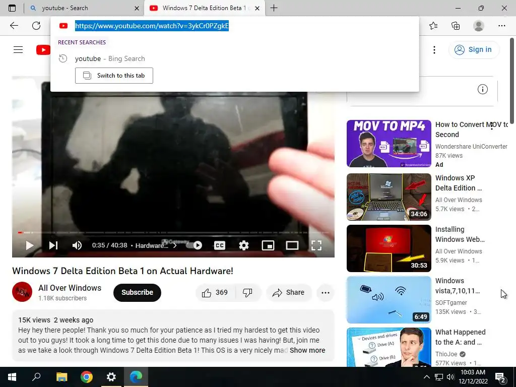Screen dimensions: 516x387
Task: Enter full screen mode
Action: point(316,245)
